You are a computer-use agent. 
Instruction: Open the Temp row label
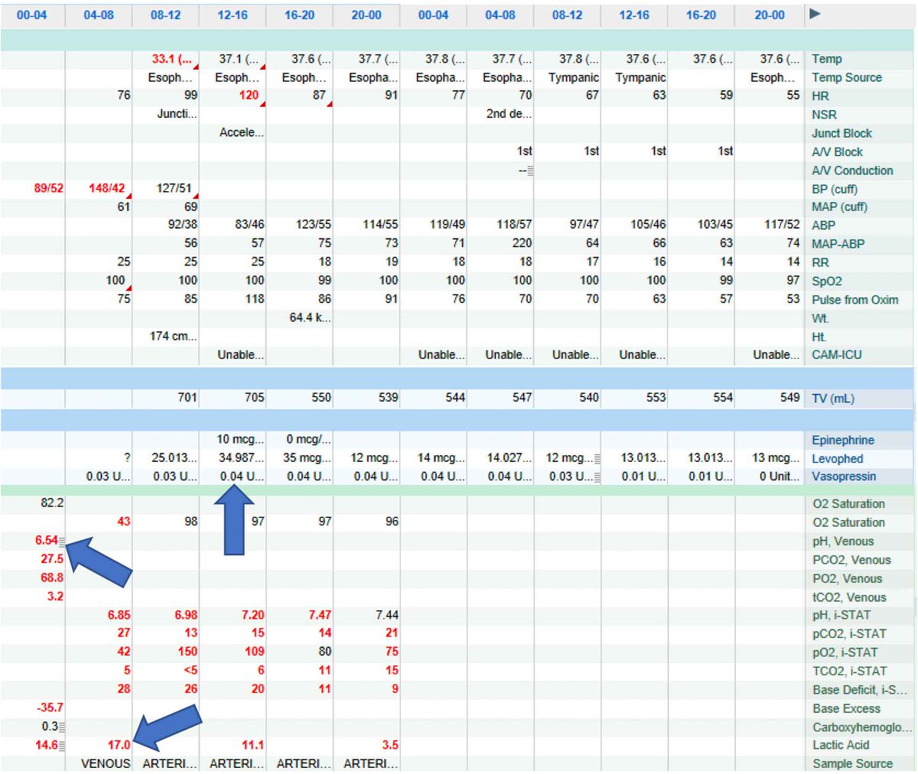tap(827, 59)
